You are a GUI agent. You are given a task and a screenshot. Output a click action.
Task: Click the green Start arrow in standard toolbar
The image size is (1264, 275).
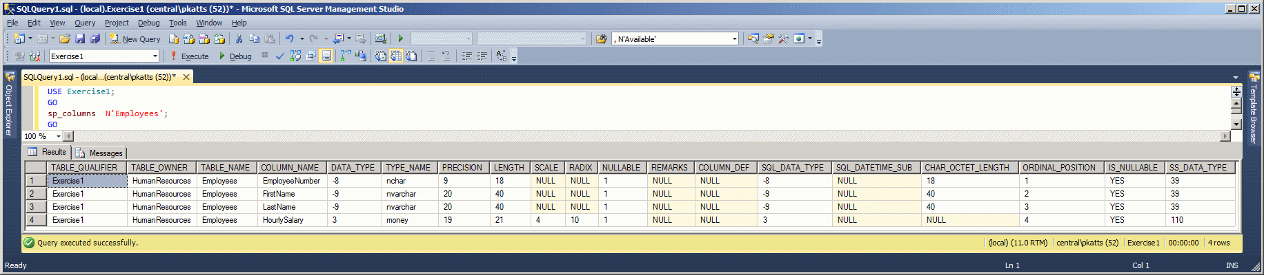click(x=401, y=38)
